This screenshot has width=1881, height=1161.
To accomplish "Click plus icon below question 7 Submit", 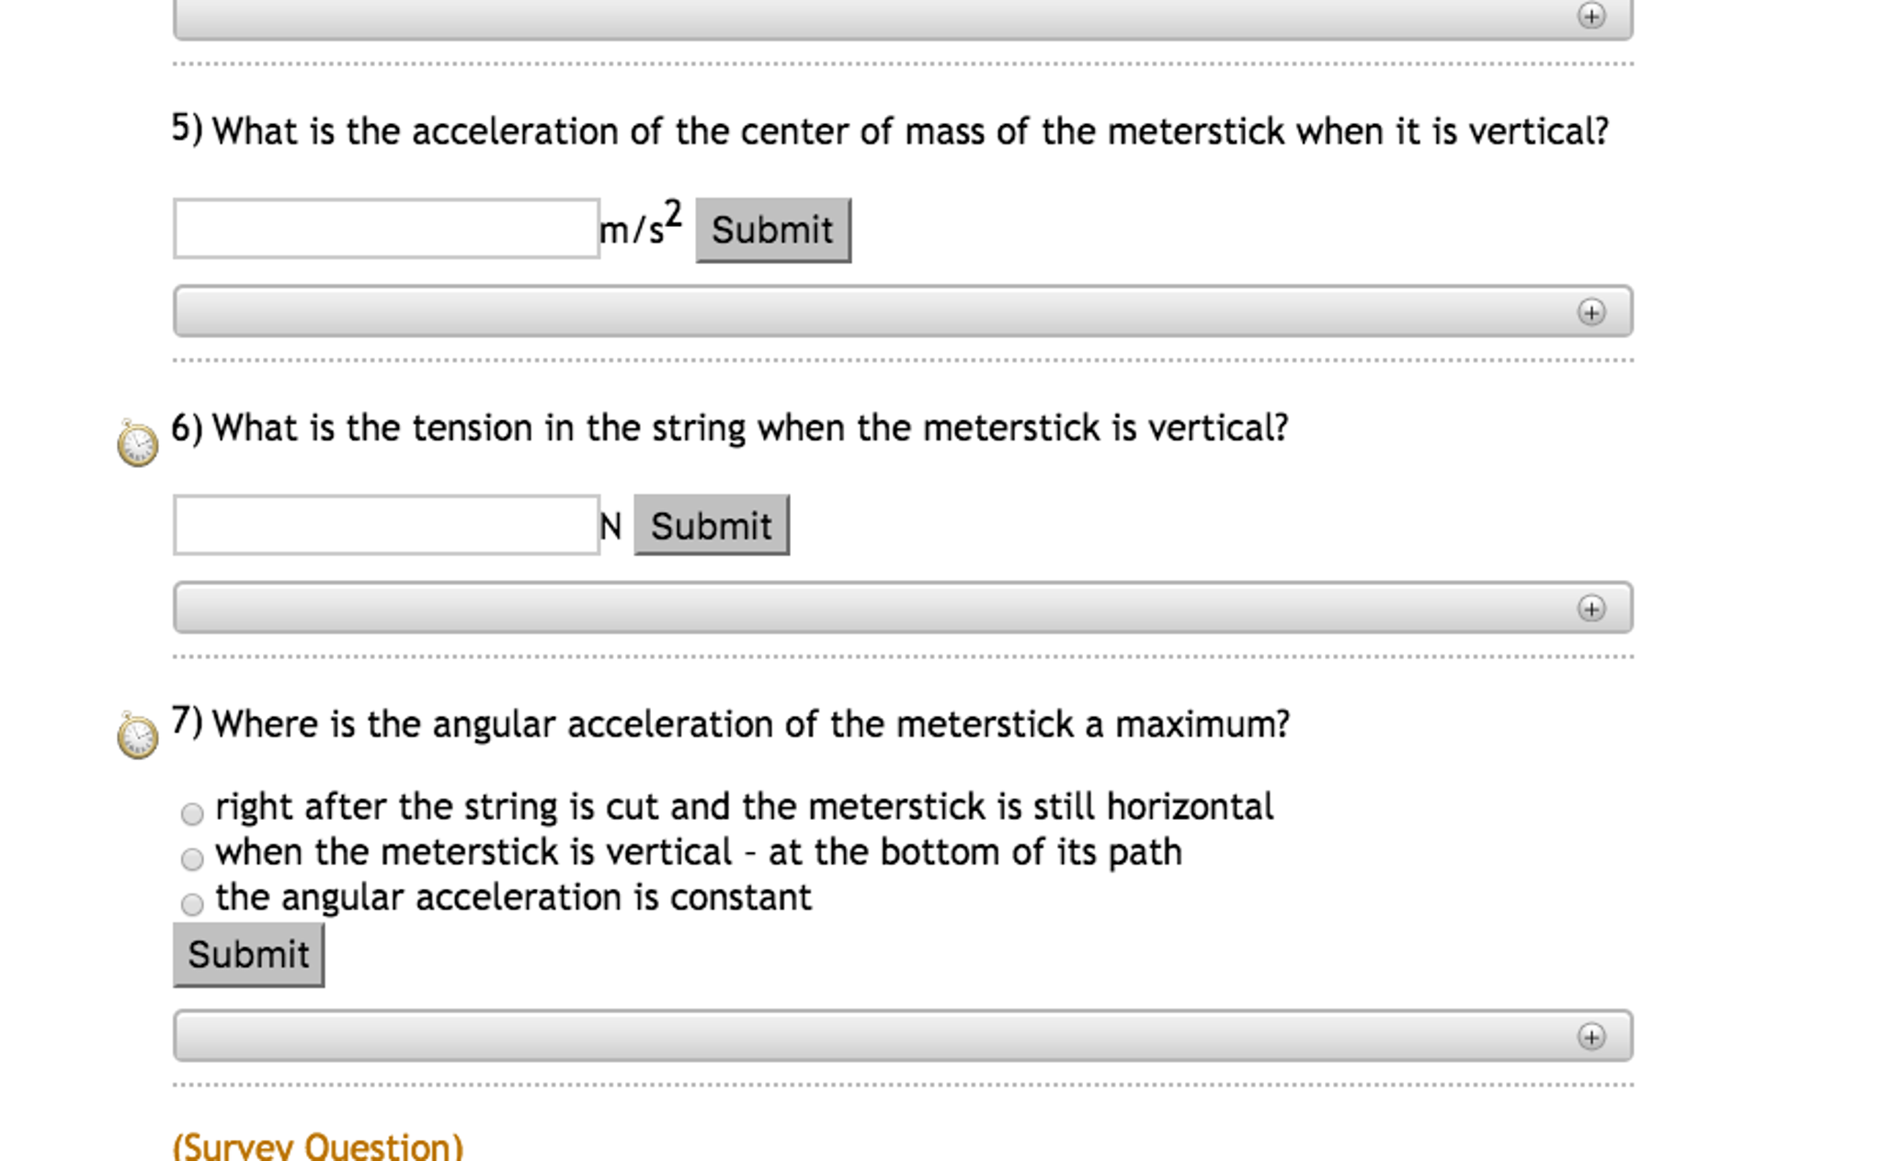I will pos(1591,1037).
